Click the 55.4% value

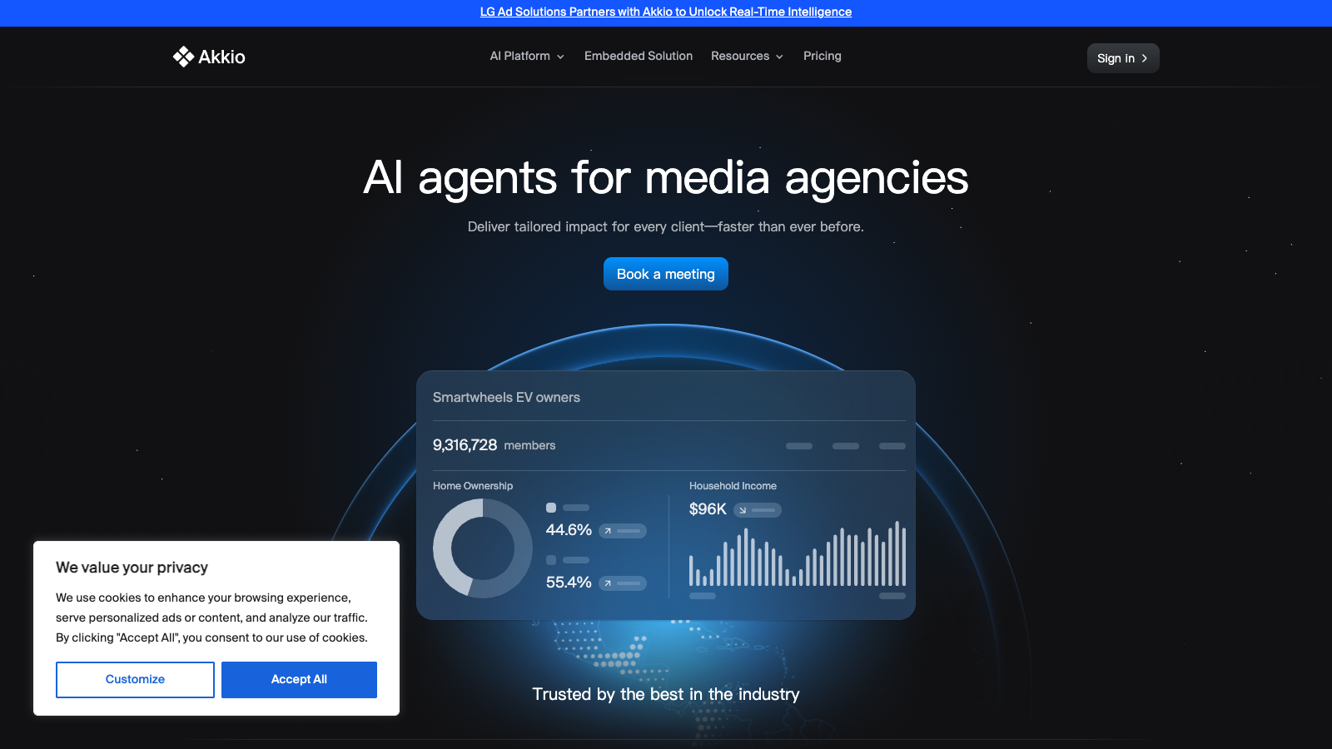pyautogui.click(x=569, y=583)
